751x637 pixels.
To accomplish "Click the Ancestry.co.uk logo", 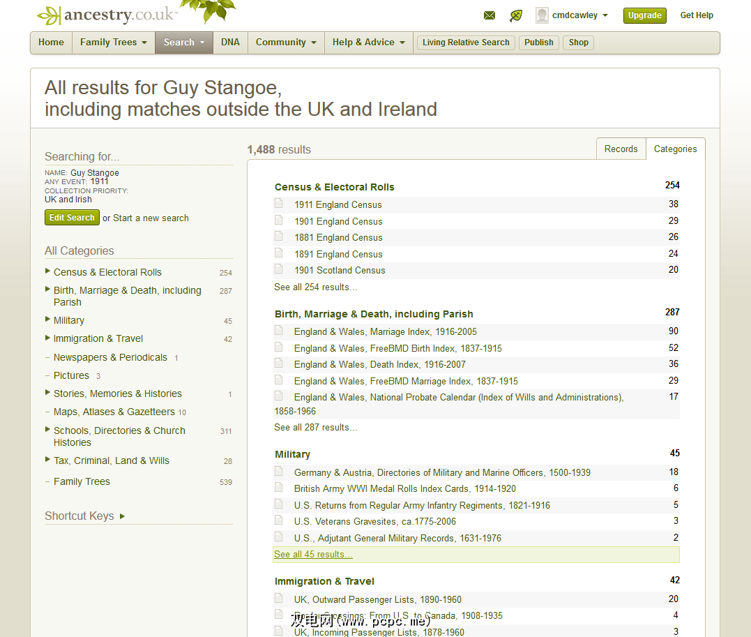I will pos(108,15).
